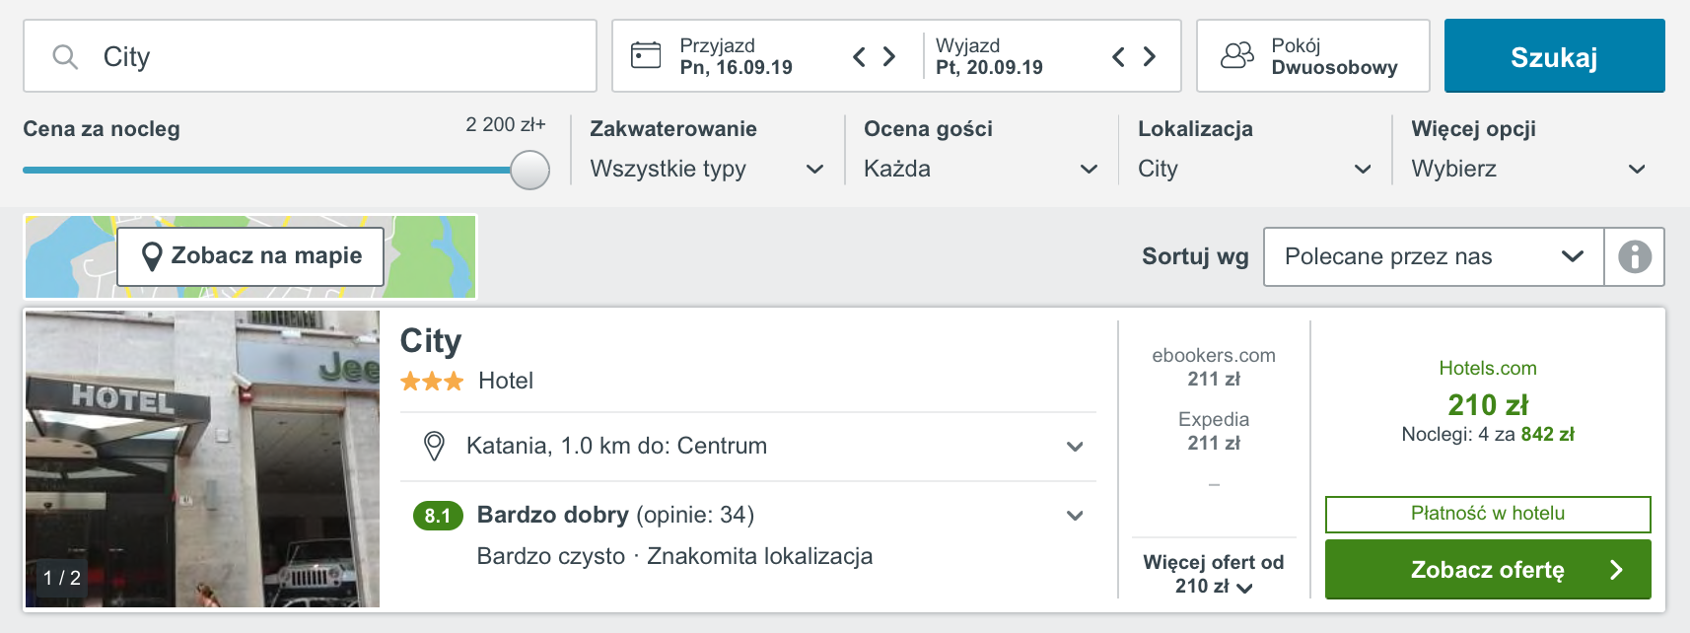Click the Zobacz ofertę button
Image resolution: width=1690 pixels, height=633 pixels.
(x=1488, y=569)
